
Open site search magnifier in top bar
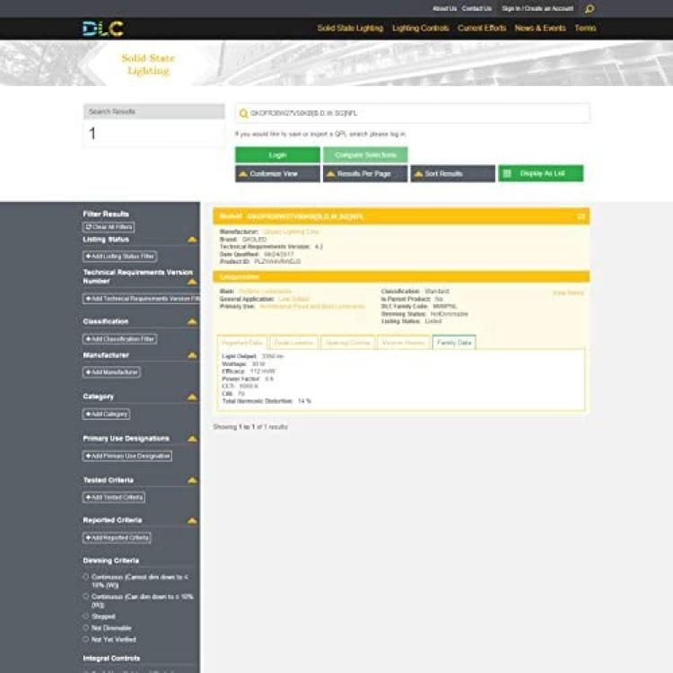(590, 9)
